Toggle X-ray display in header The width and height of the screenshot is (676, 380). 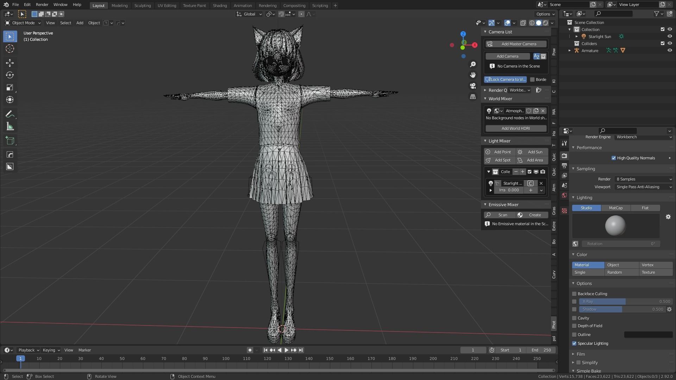pos(523,23)
